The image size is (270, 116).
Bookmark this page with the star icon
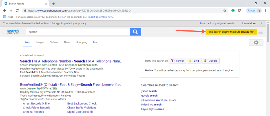pyautogui.click(x=225, y=11)
